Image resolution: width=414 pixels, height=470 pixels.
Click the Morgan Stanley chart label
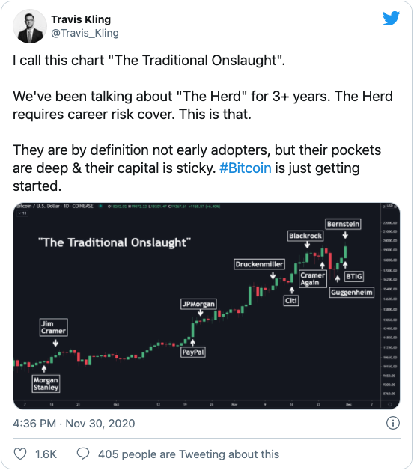pyautogui.click(x=46, y=384)
